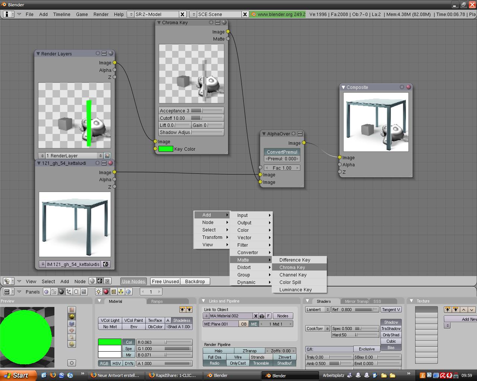Open the CookTorr specular shader dropdown
Viewport: 477px width, 381px height.
(x=318, y=329)
